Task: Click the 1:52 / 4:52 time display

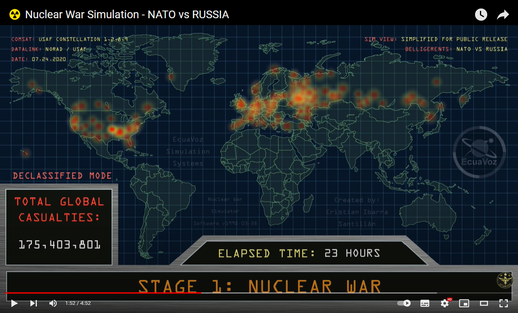Action: (78, 303)
